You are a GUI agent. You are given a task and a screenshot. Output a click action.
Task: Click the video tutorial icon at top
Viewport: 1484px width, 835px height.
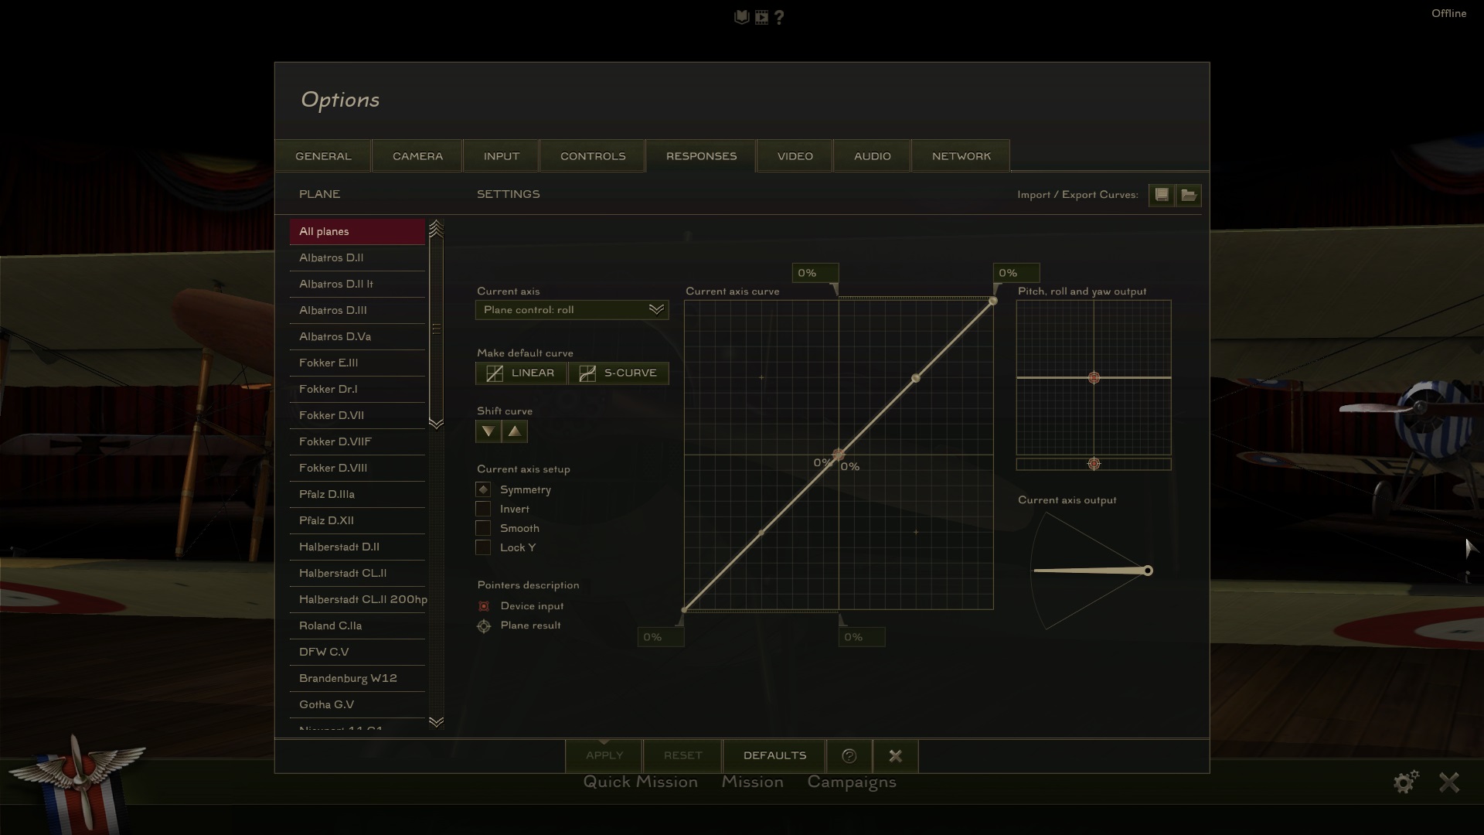click(x=761, y=17)
